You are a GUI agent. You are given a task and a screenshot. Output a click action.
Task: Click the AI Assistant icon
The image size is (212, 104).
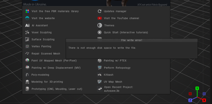point(27,25)
